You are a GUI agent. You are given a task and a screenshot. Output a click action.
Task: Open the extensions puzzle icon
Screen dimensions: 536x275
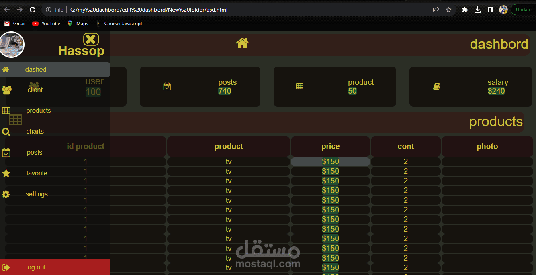click(465, 10)
